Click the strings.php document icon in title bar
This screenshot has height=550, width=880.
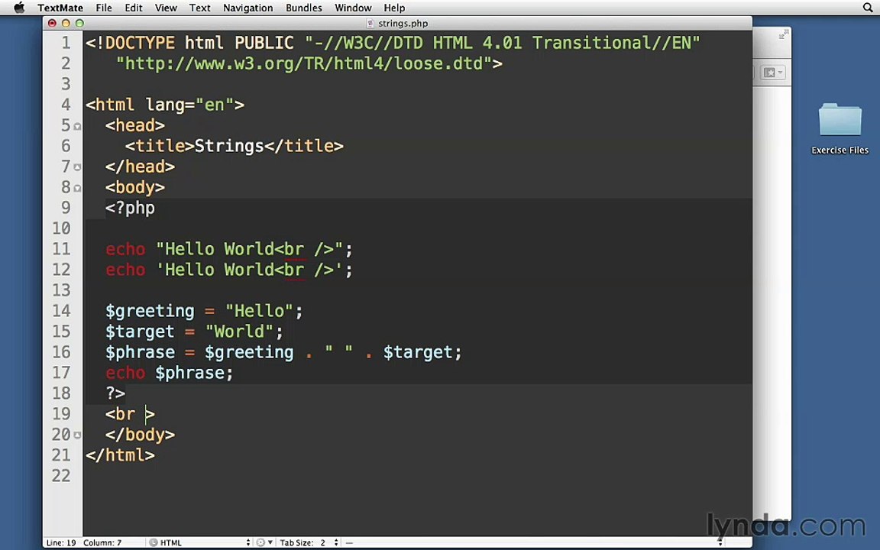click(x=370, y=24)
